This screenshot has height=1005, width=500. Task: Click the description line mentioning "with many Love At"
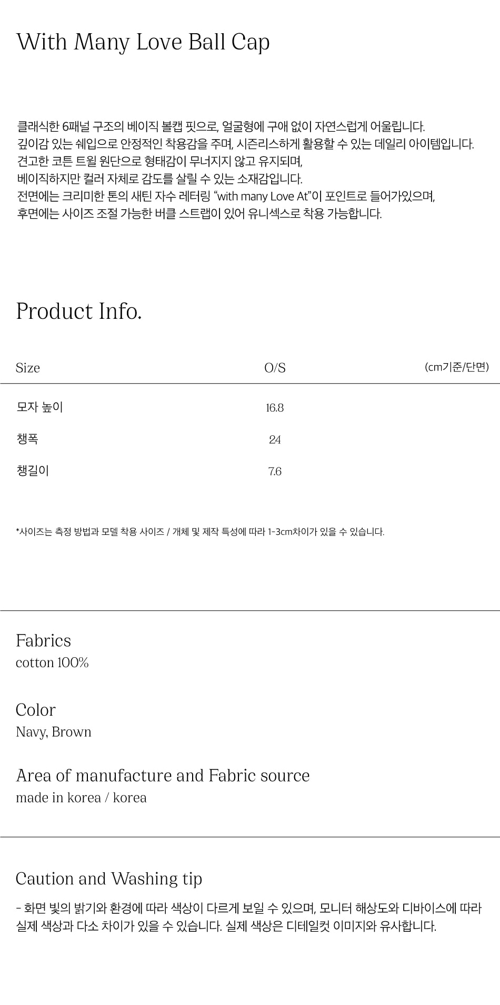(226, 197)
